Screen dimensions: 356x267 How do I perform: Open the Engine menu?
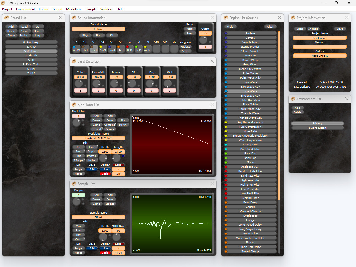44,9
